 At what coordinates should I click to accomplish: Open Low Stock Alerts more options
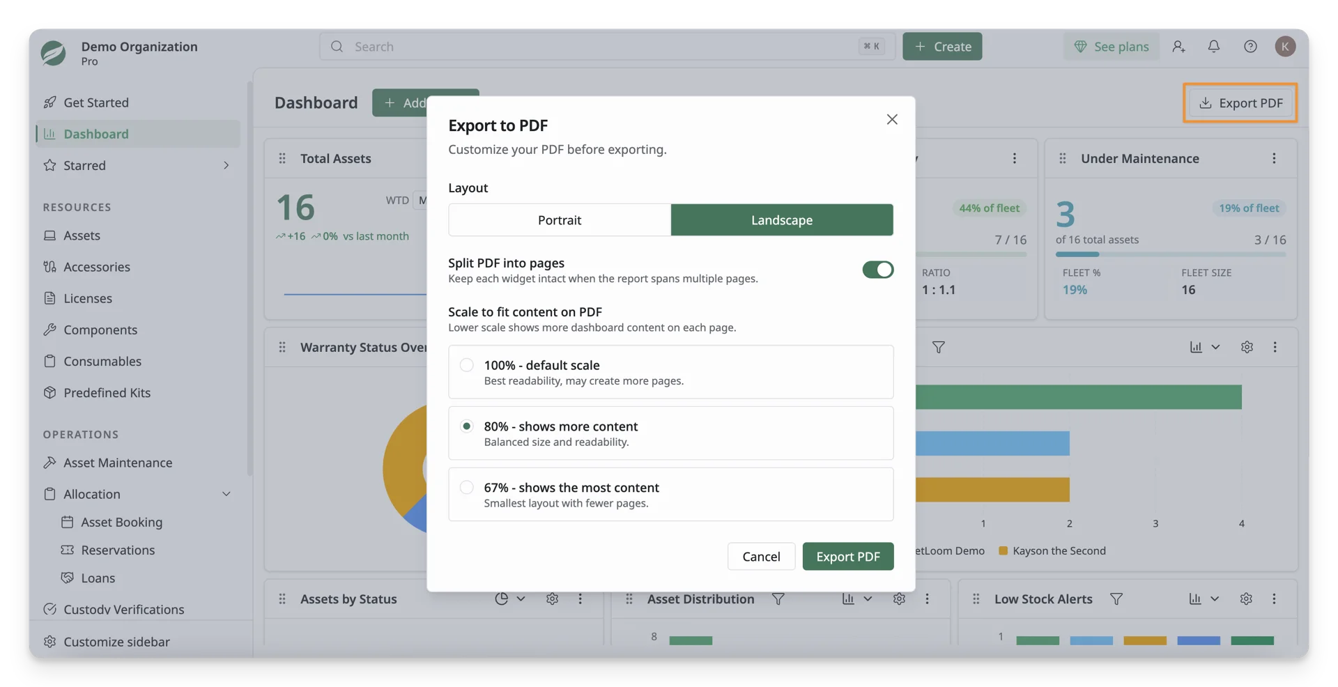[x=1273, y=599]
